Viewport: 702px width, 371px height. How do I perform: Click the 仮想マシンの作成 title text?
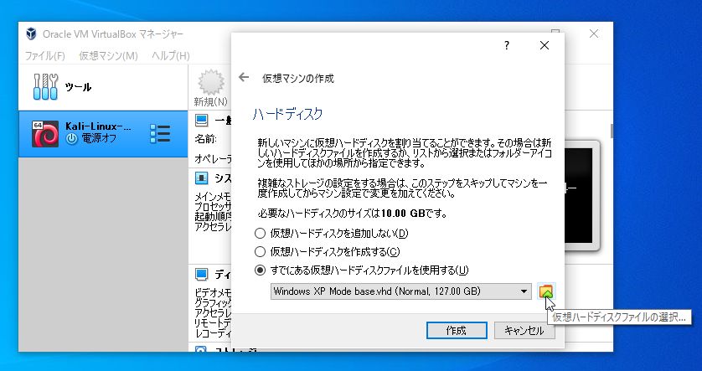point(298,79)
